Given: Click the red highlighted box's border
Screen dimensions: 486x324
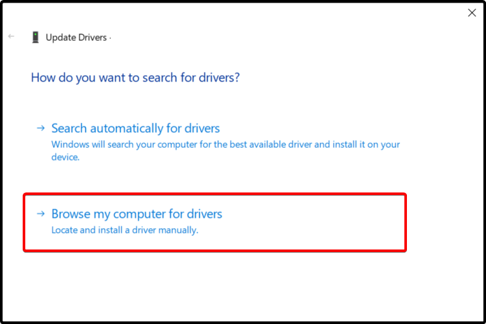Looking at the screenshot, I should click(214, 194).
